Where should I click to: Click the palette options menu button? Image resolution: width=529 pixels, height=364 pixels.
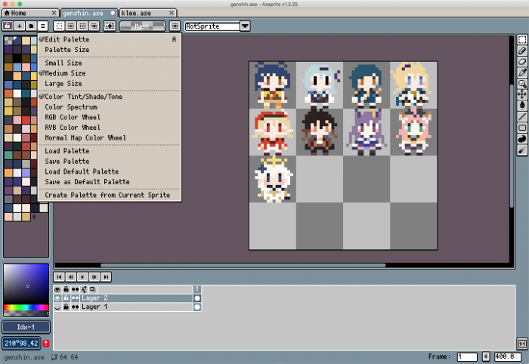click(x=44, y=26)
